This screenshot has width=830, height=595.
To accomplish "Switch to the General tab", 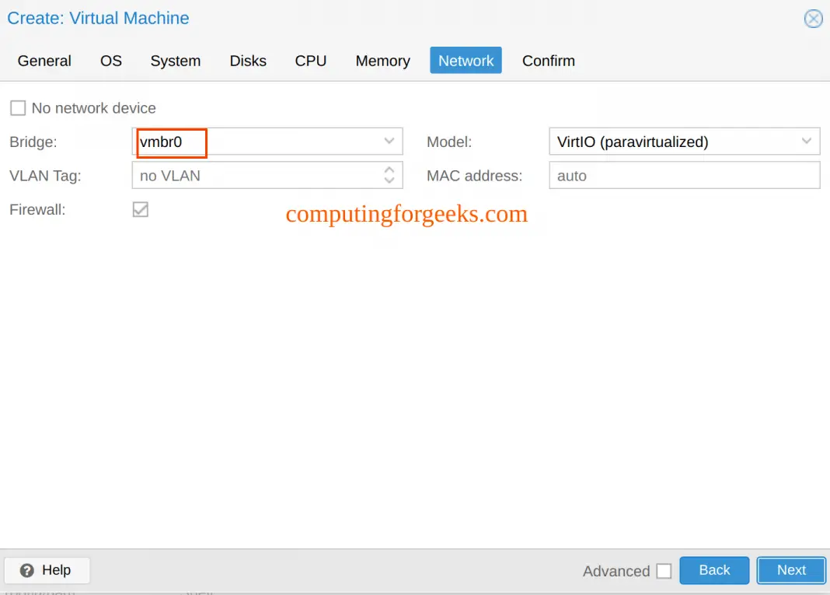I will pyautogui.click(x=44, y=60).
